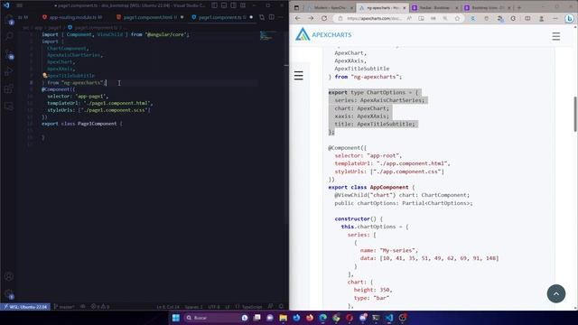The image size is (578, 325).
Task: Switch to app-routing.module.ts tab
Action: tap(72, 17)
